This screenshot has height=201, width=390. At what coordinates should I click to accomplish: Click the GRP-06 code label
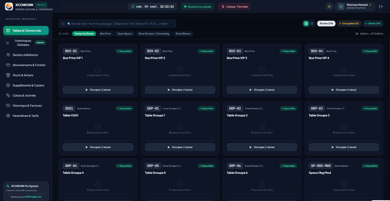(x=235, y=166)
